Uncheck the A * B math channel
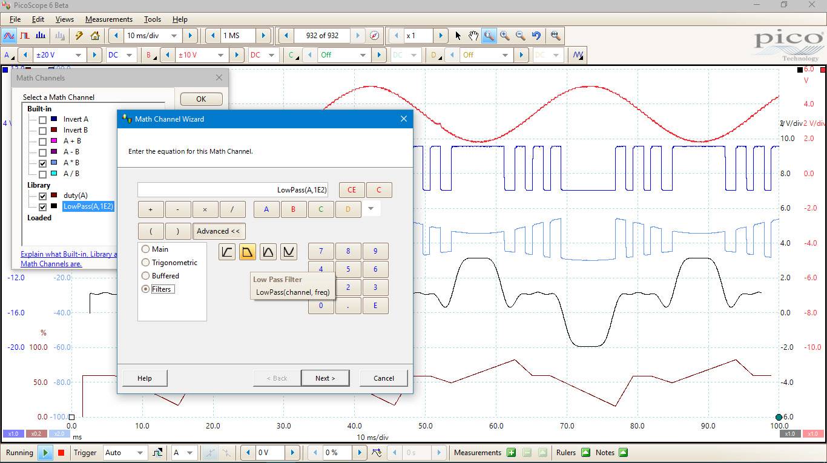827x463 pixels. click(42, 163)
